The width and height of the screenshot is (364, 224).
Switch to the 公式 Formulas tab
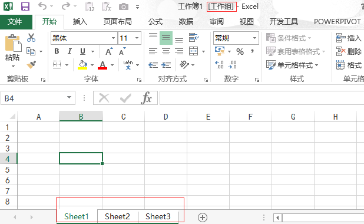[155, 22]
